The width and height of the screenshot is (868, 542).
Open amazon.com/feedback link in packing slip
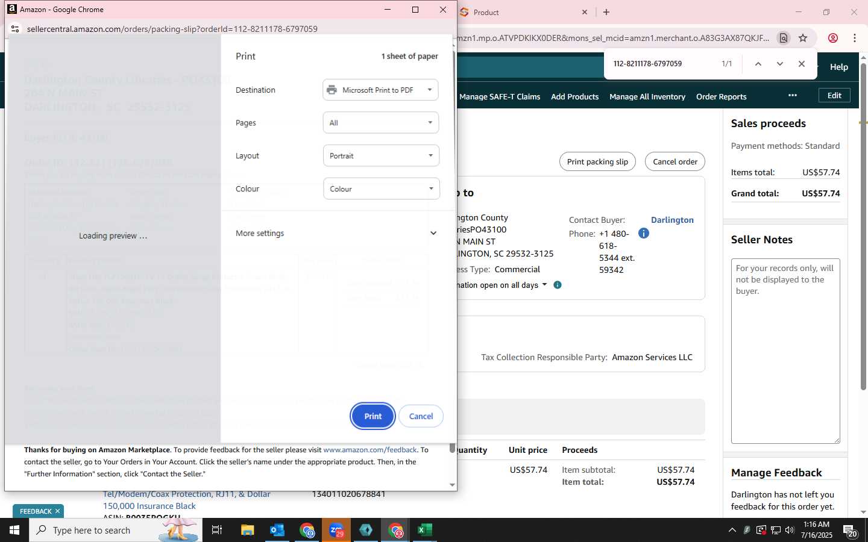(x=370, y=450)
